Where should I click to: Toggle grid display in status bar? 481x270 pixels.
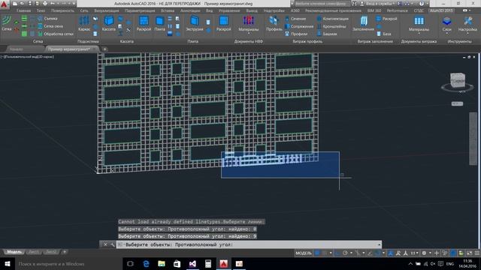(x=318, y=253)
